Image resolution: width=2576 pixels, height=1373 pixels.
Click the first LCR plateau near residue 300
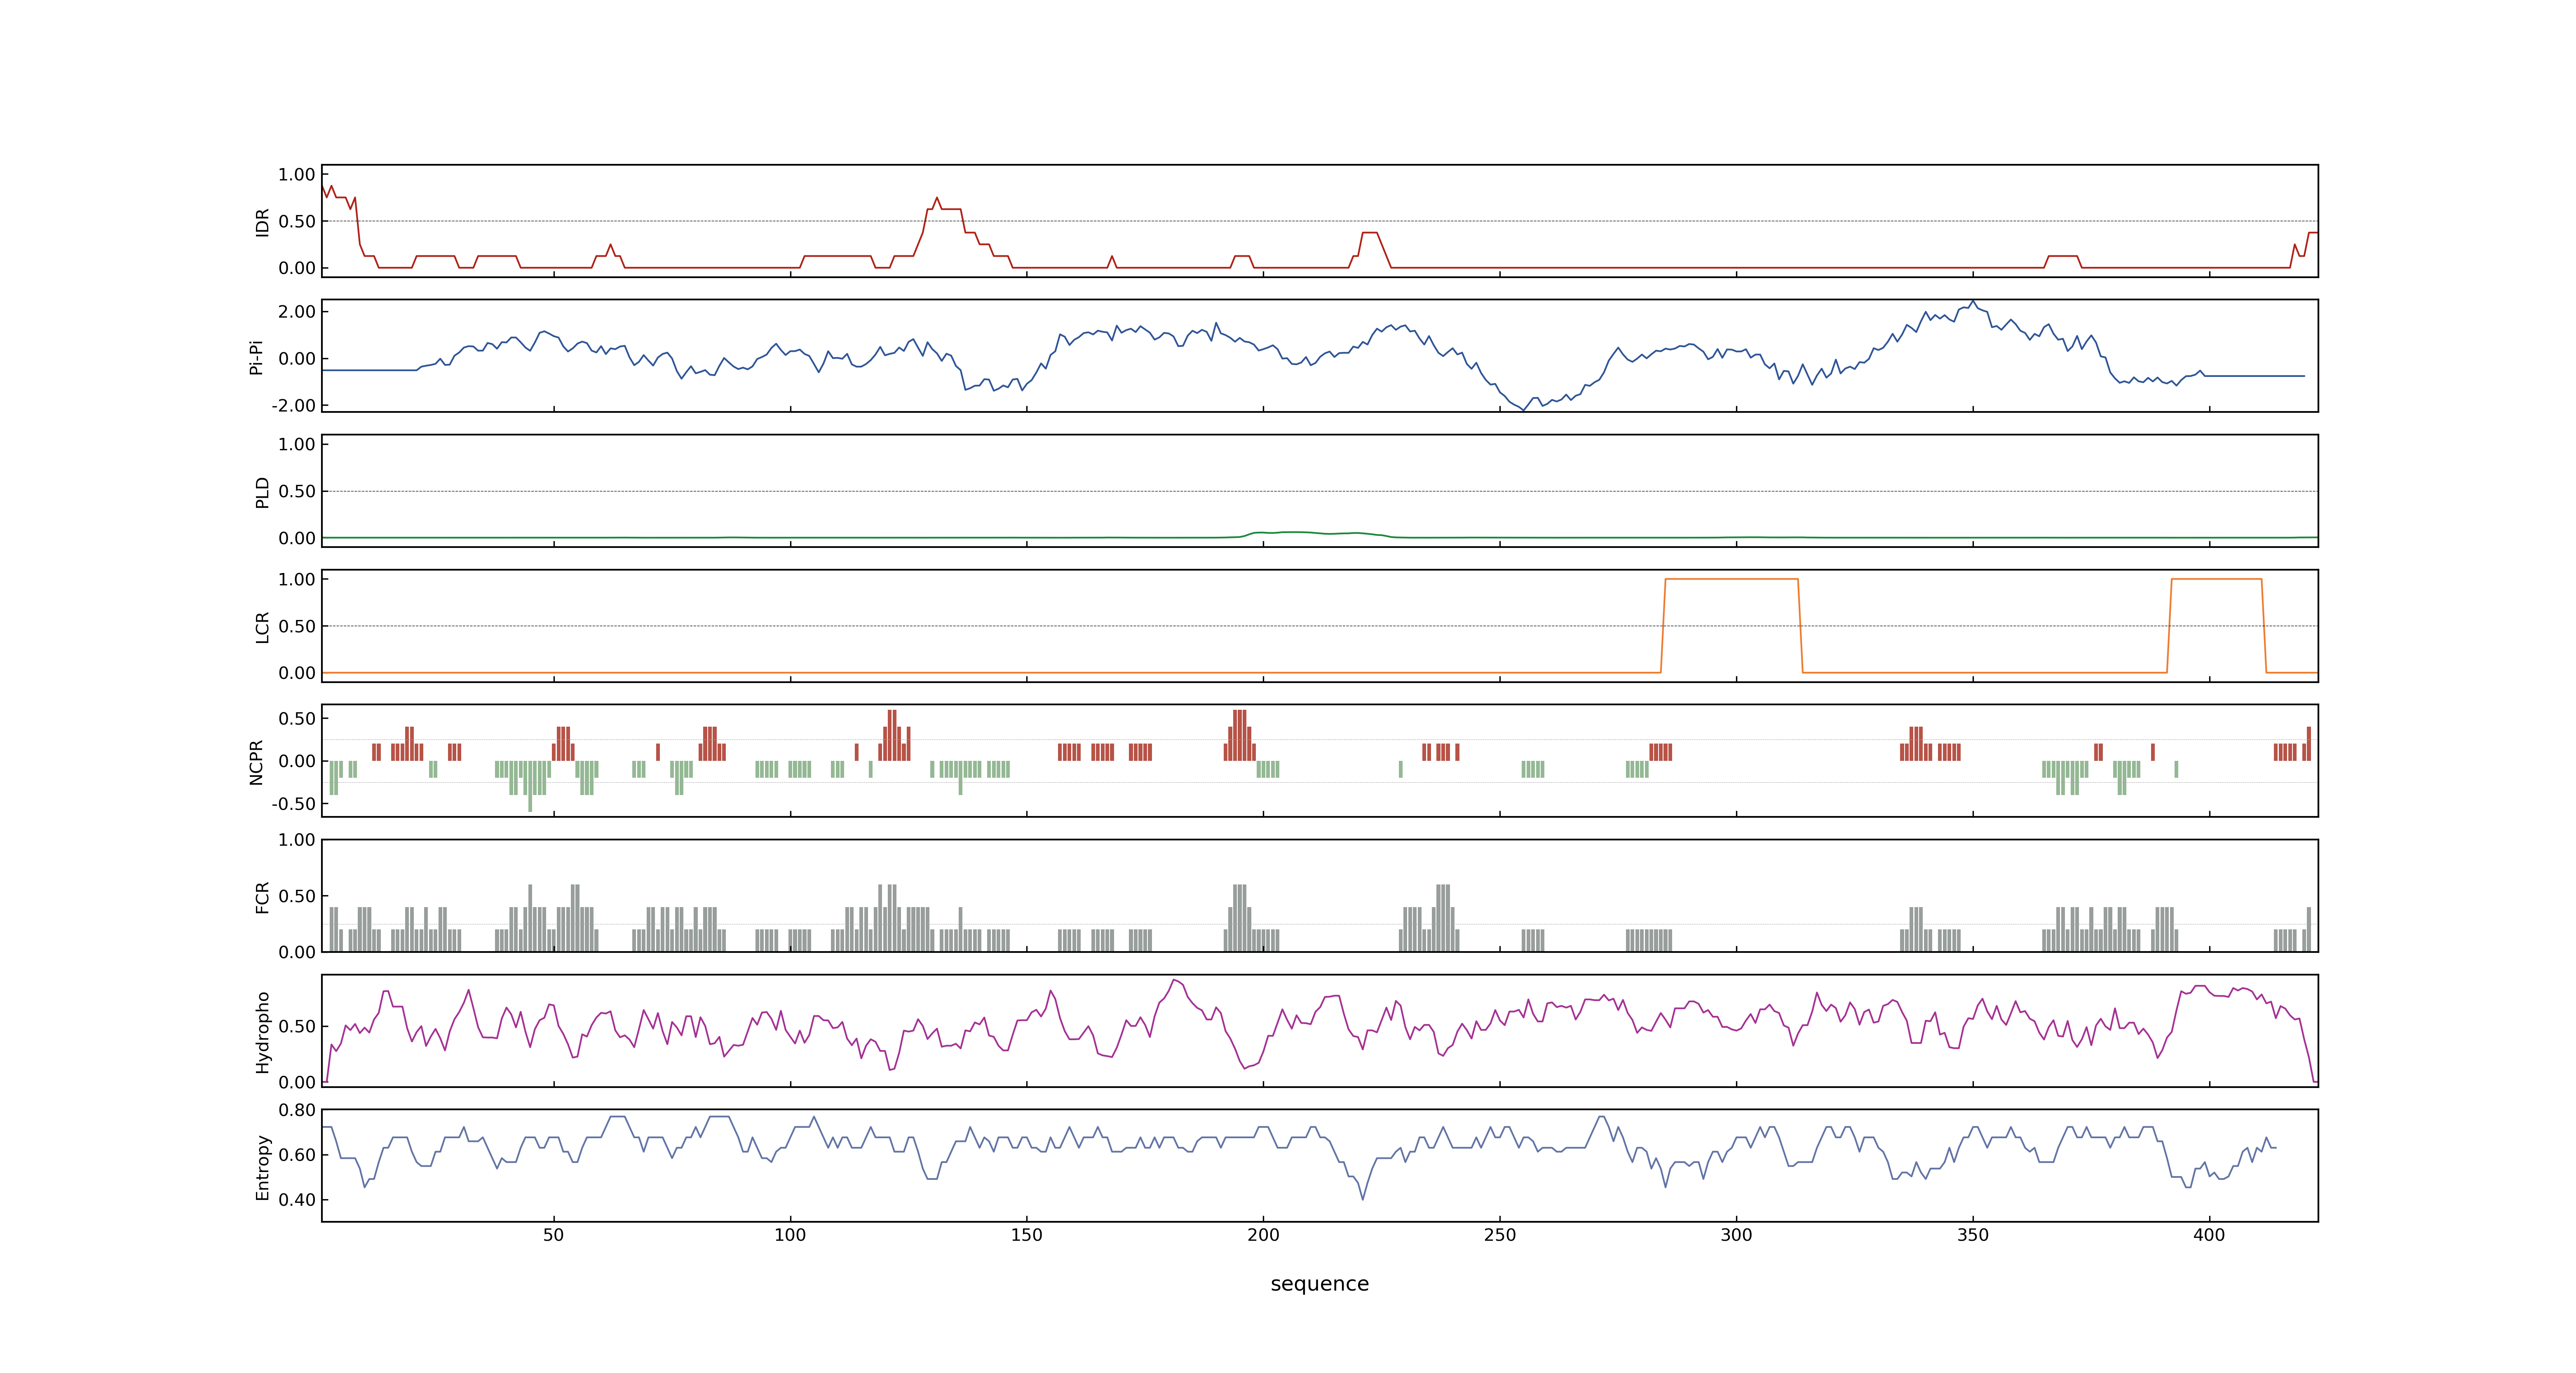click(x=1732, y=580)
